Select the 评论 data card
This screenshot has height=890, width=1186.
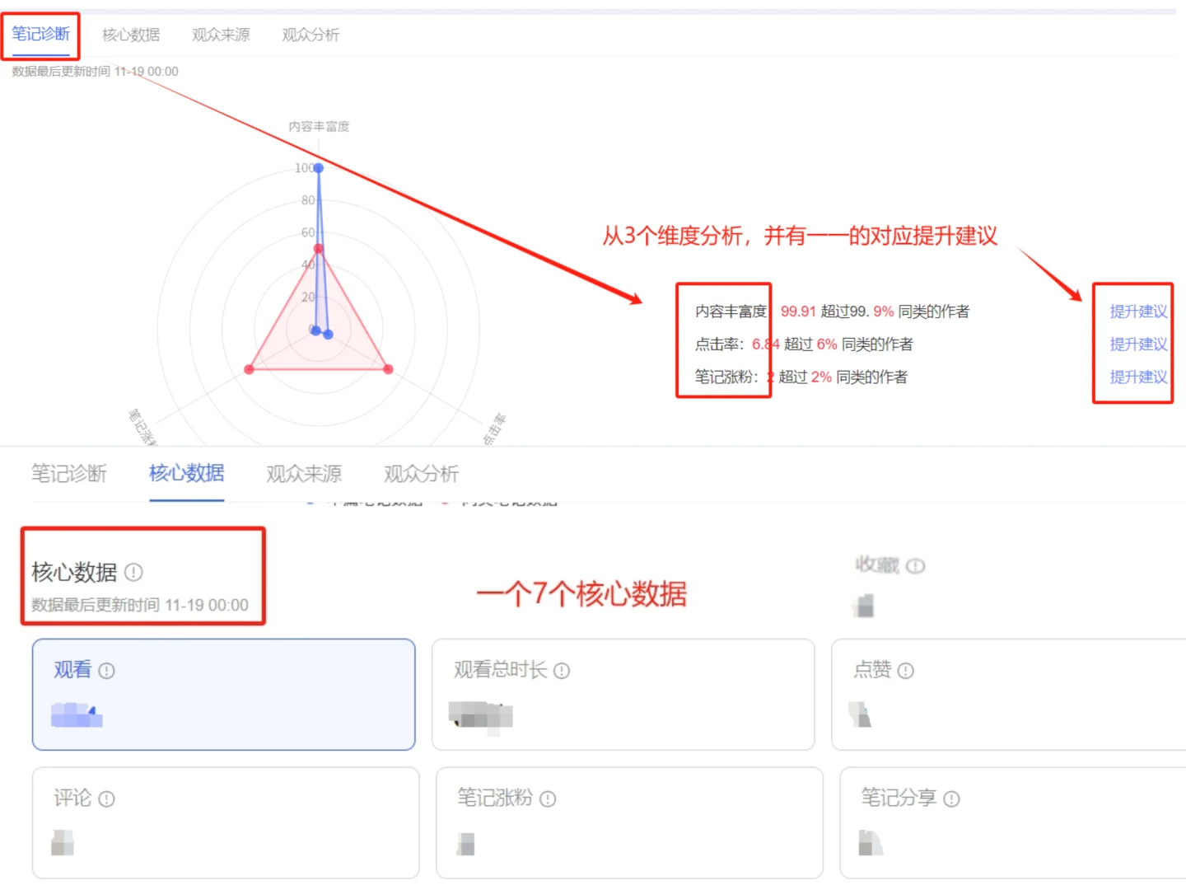pos(226,822)
